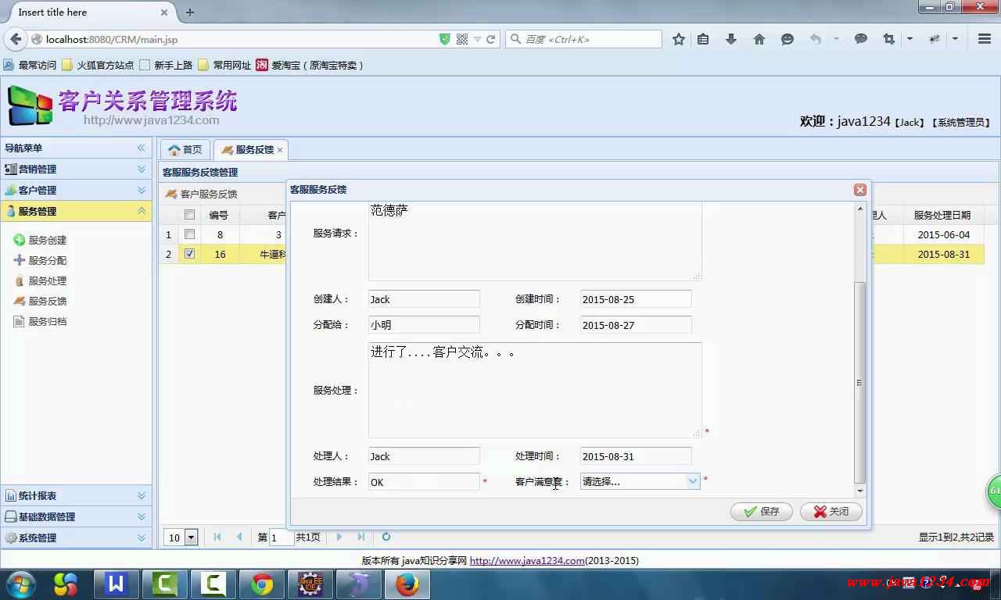The image size is (1001, 600).
Task: Open 服务处理 in the sidebar
Action: 40,280
